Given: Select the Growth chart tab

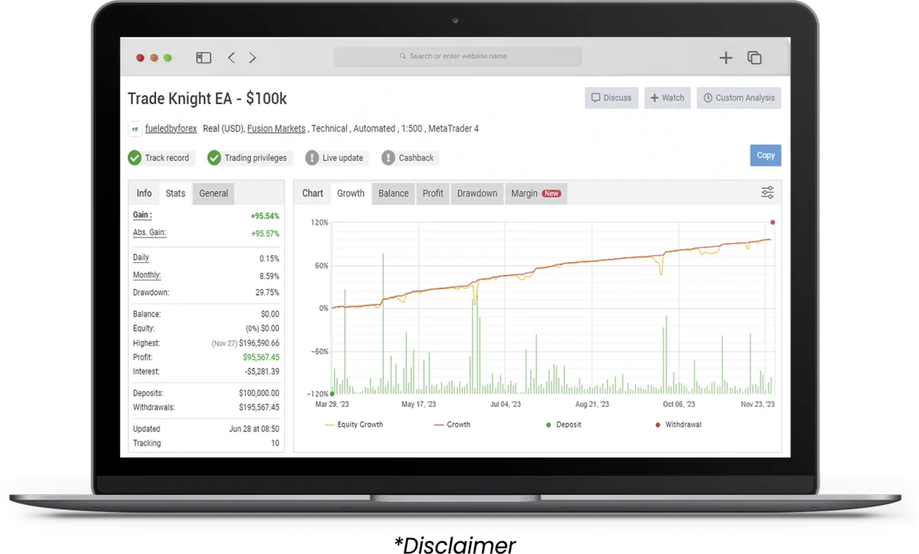Looking at the screenshot, I should [351, 193].
